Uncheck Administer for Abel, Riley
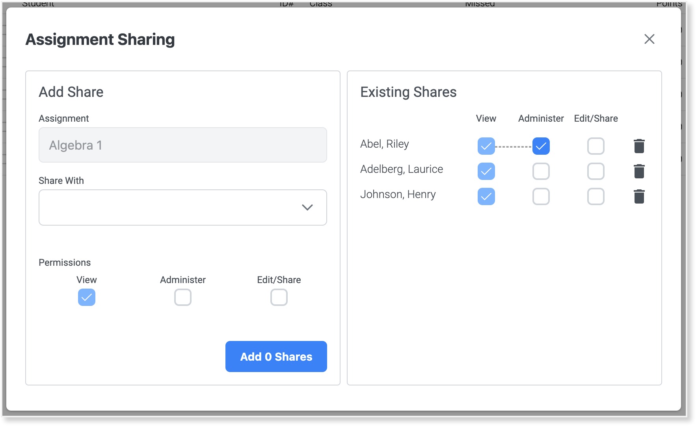 tap(541, 146)
